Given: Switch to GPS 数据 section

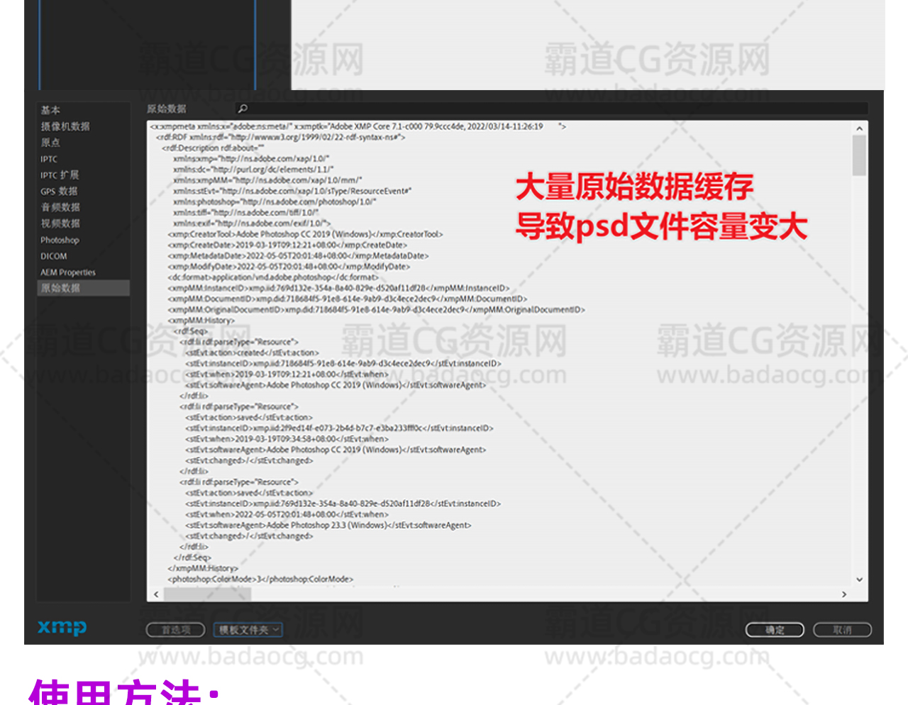Looking at the screenshot, I should (59, 191).
